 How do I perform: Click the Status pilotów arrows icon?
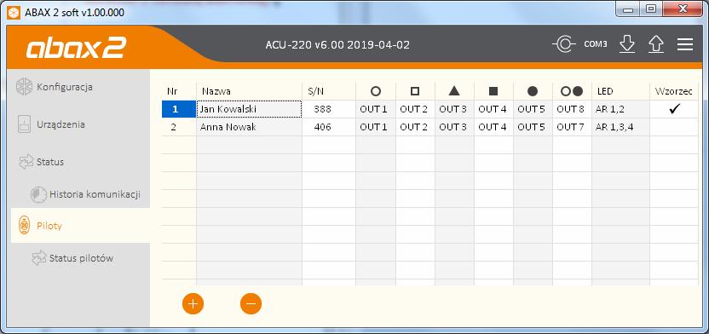click(x=39, y=258)
